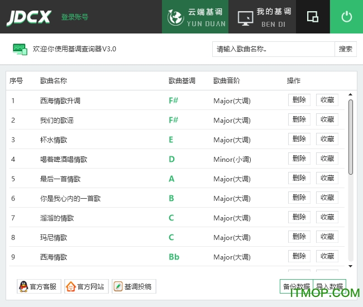Delete the row 9 西海情歌 entry

299,256
